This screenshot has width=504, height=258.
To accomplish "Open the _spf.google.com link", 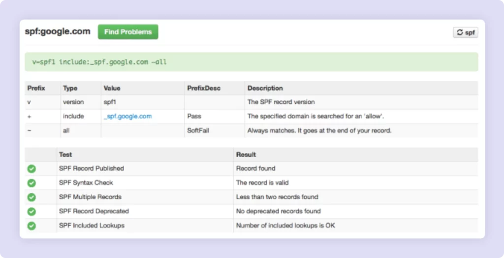I will pos(127,116).
